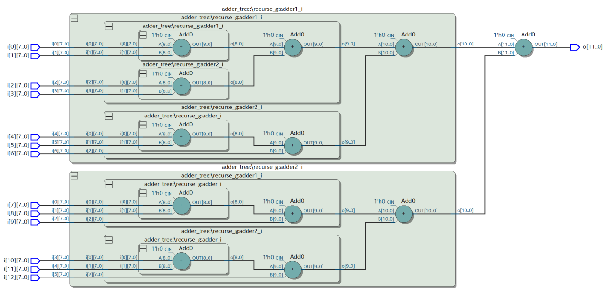Select the adder that adds in i[12]
The image size is (608, 296).
click(293, 269)
